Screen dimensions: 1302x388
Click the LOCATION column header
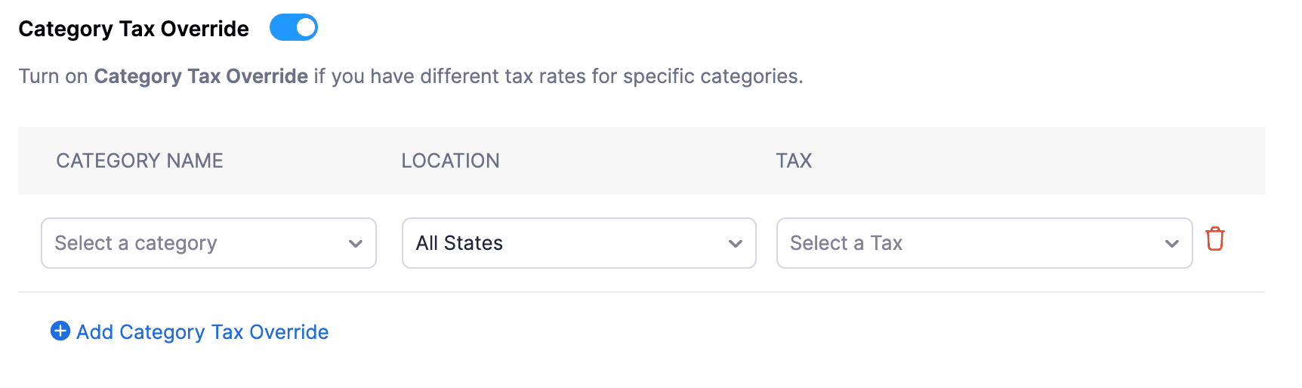tap(450, 161)
